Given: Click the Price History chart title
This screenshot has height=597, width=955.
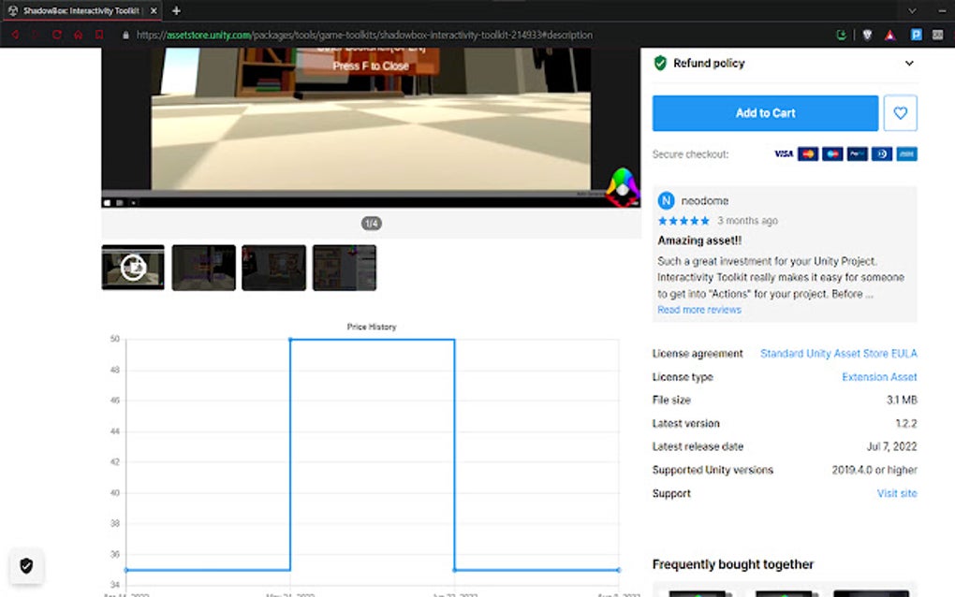Looking at the screenshot, I should [372, 327].
